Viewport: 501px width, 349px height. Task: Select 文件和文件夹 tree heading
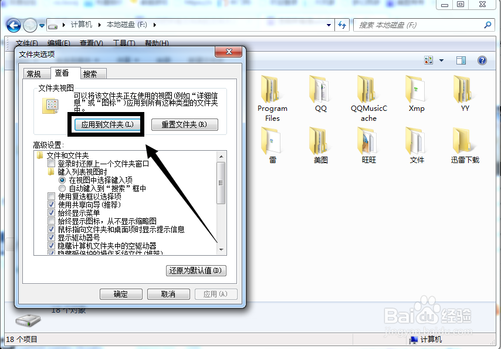(67, 155)
